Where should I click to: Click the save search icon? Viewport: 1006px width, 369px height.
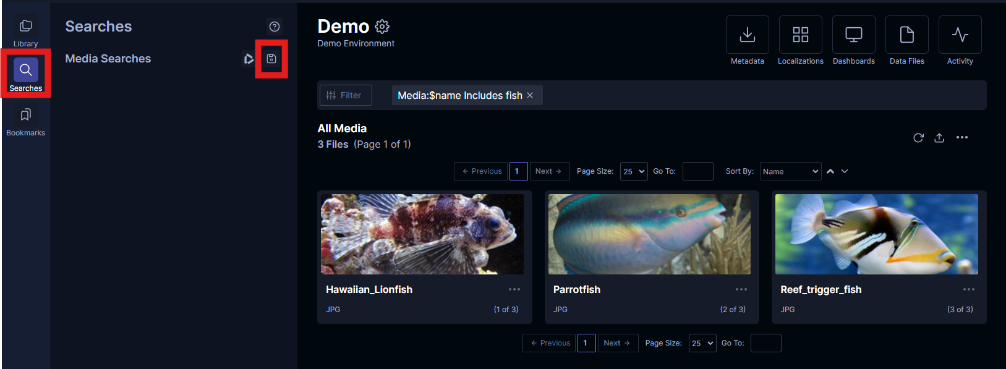(x=271, y=59)
